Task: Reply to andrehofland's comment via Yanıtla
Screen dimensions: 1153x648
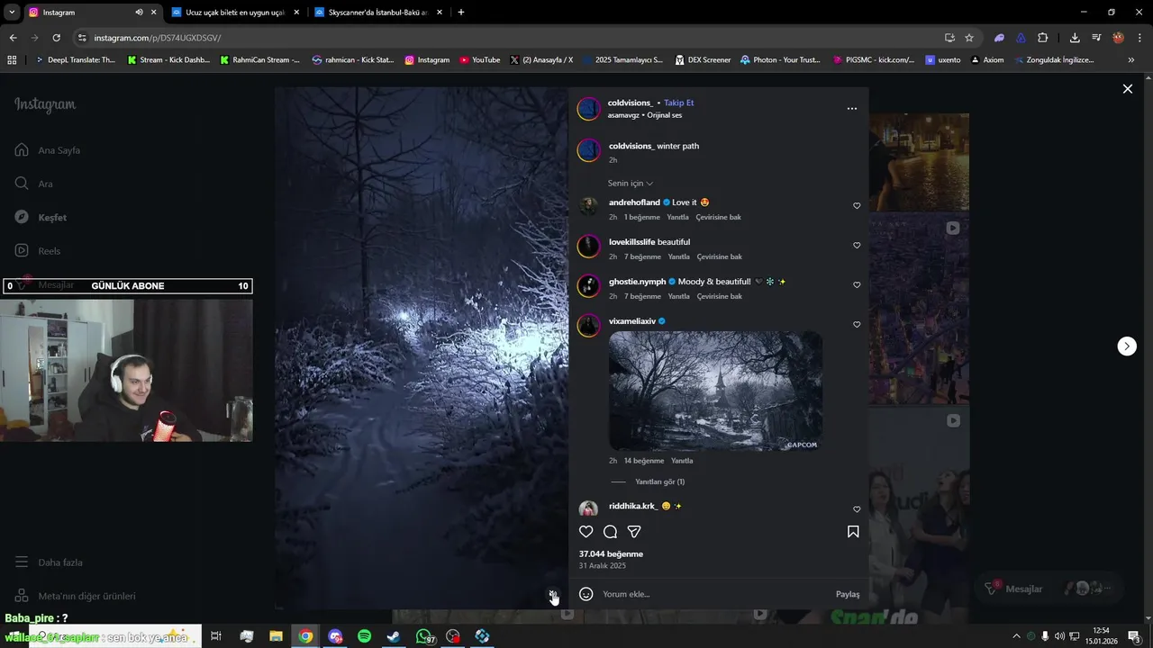Action: point(677,217)
